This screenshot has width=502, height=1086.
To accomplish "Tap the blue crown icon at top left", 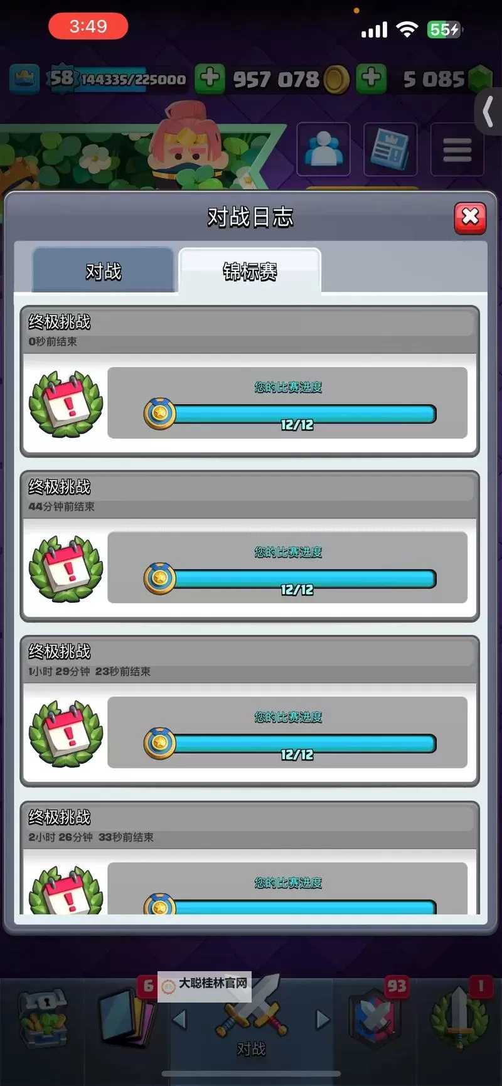I will pos(24,79).
